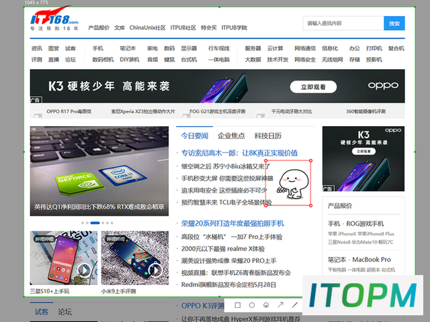430x322 pixels.
Task: Open the 评测 category
Action: (36, 60)
